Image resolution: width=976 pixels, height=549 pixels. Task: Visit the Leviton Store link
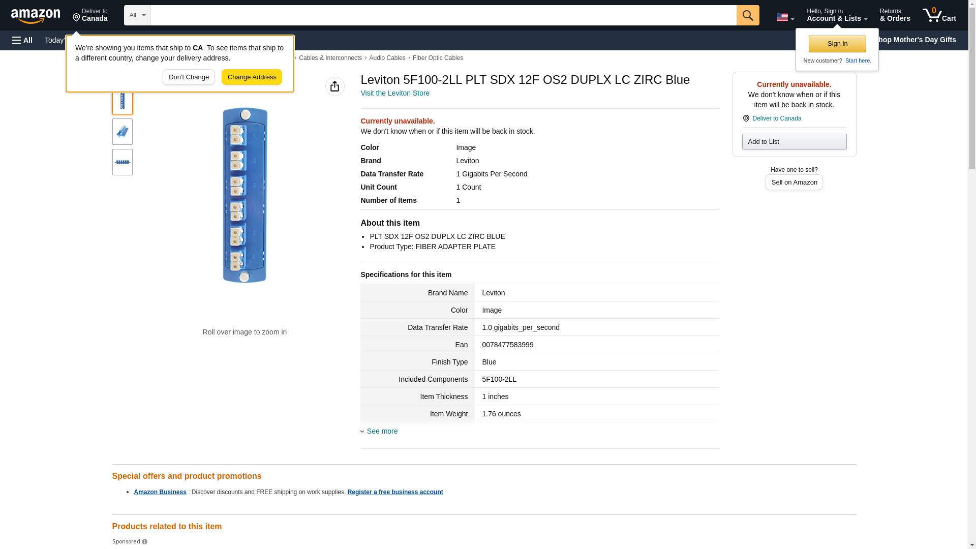pos(395,93)
